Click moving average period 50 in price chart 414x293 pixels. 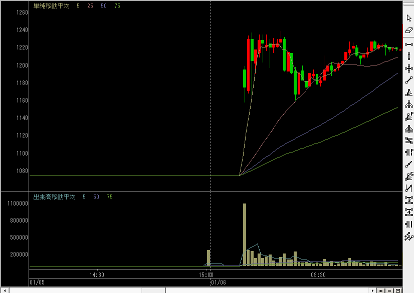click(104, 6)
